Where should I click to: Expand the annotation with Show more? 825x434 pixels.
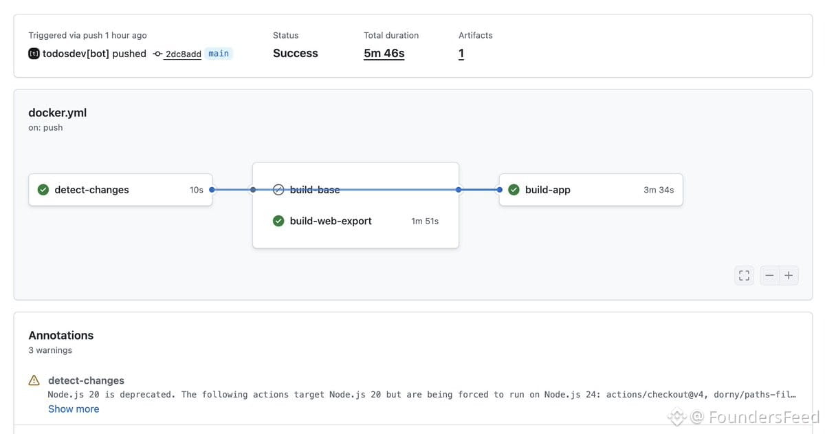coord(74,409)
